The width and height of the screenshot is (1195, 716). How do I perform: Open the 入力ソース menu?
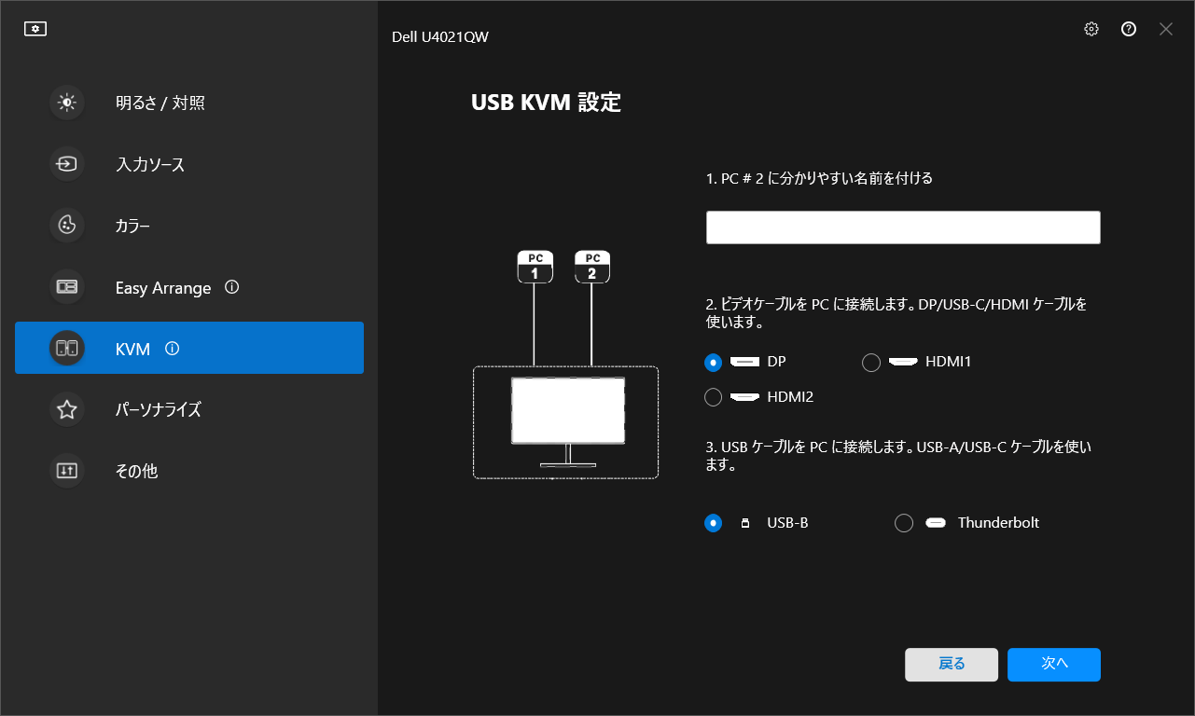point(189,164)
